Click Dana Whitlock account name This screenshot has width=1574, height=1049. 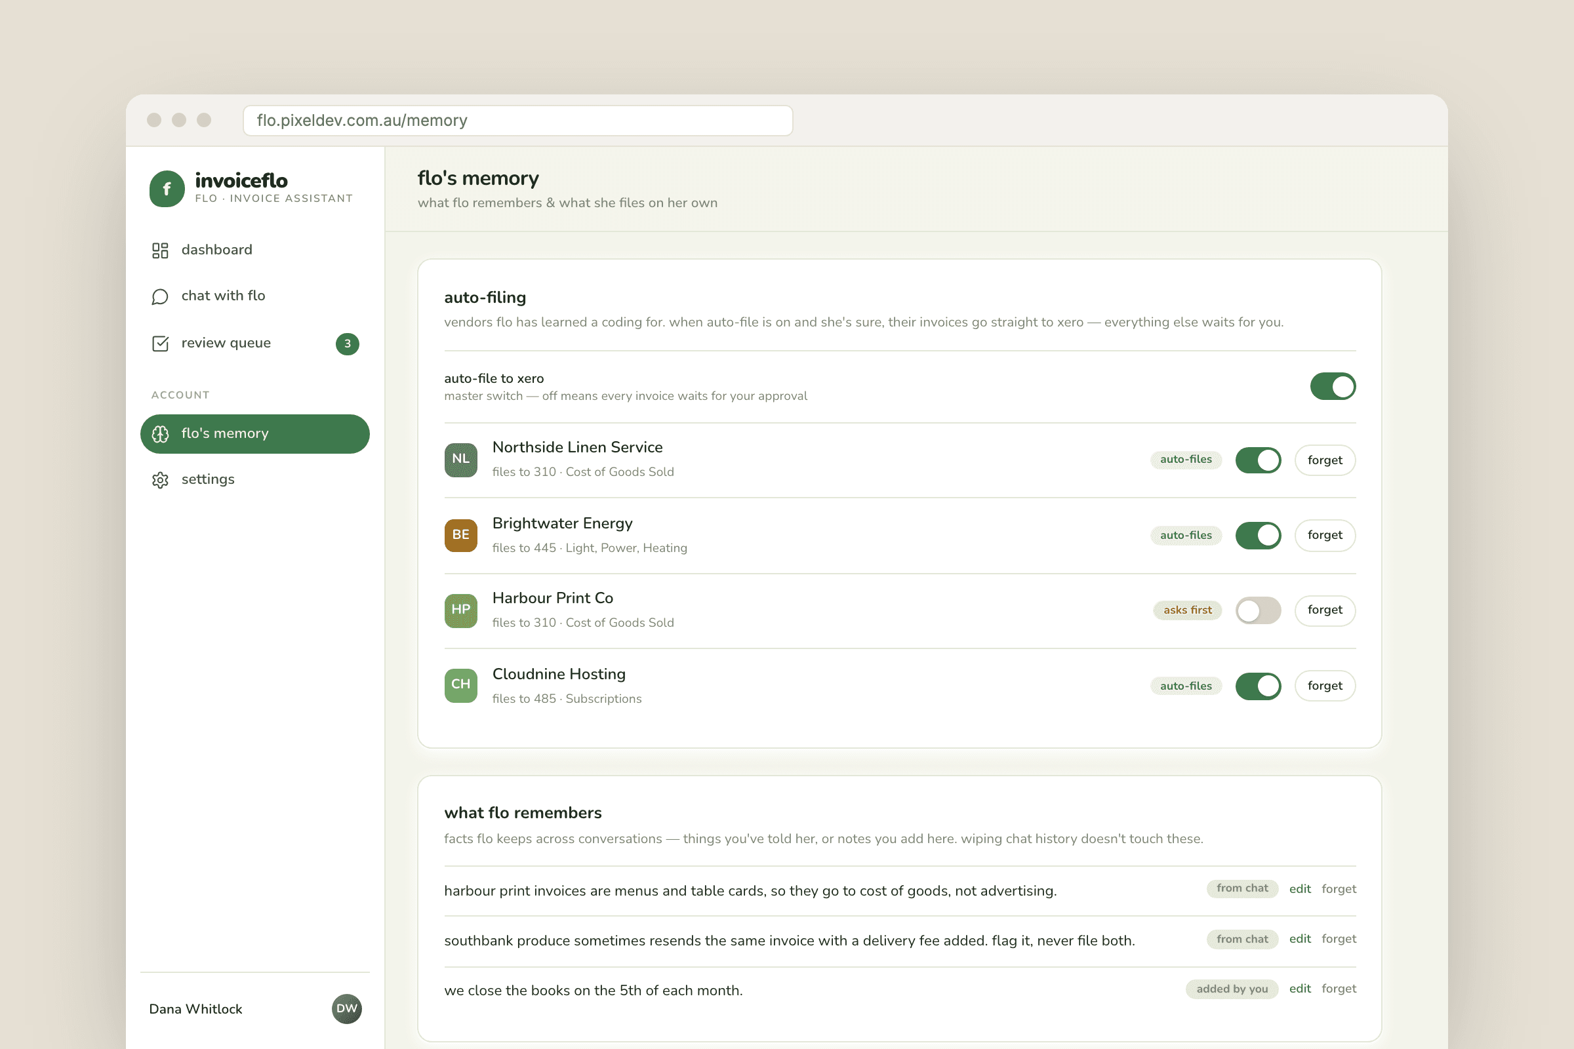pyautogui.click(x=195, y=1009)
